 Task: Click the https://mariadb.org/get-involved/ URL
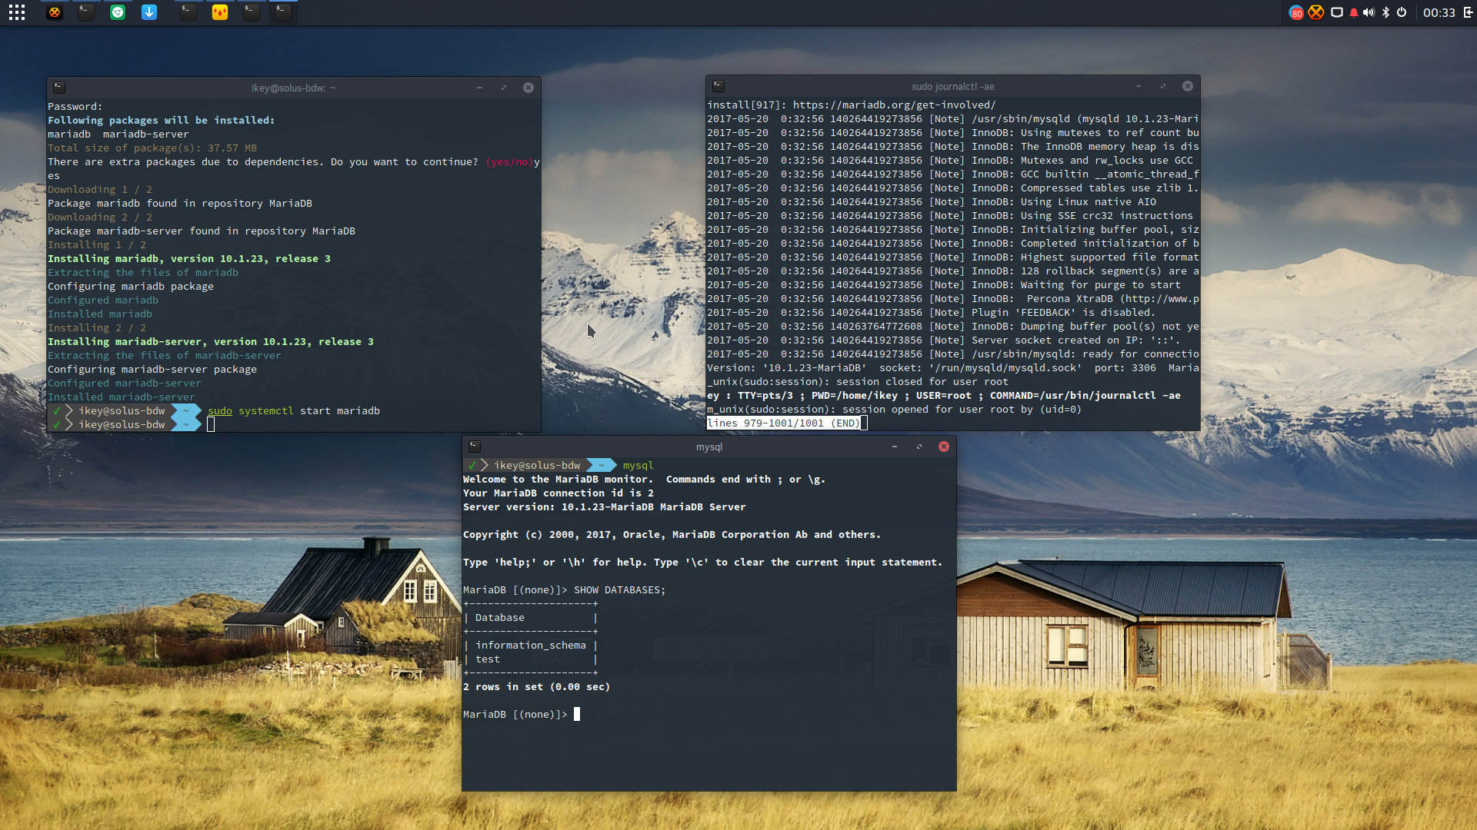tap(895, 105)
